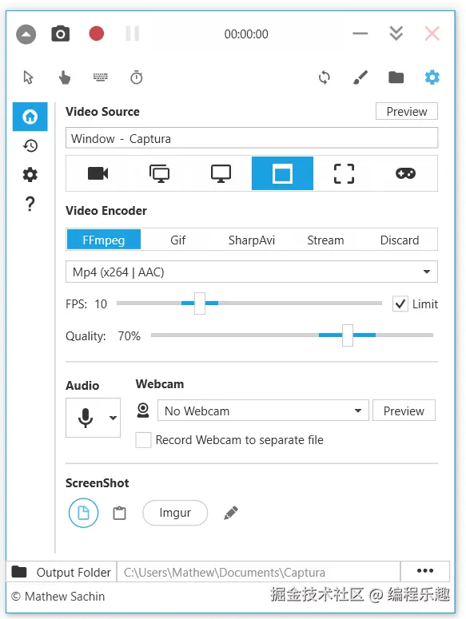The image size is (466, 619).
Task: Choose the FFmpeg encoder tab
Action: click(x=104, y=240)
